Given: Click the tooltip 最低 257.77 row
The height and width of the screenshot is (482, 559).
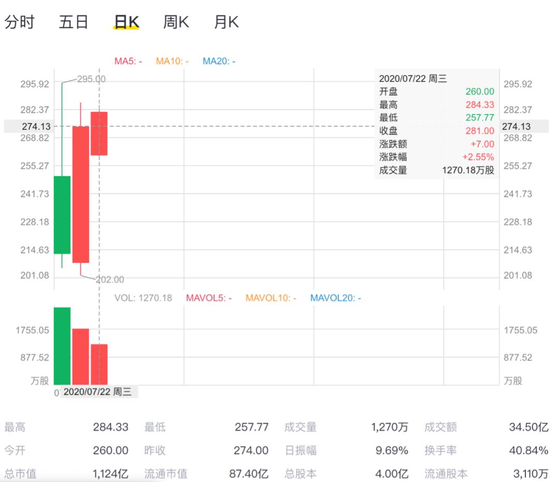Looking at the screenshot, I should coord(436,118).
